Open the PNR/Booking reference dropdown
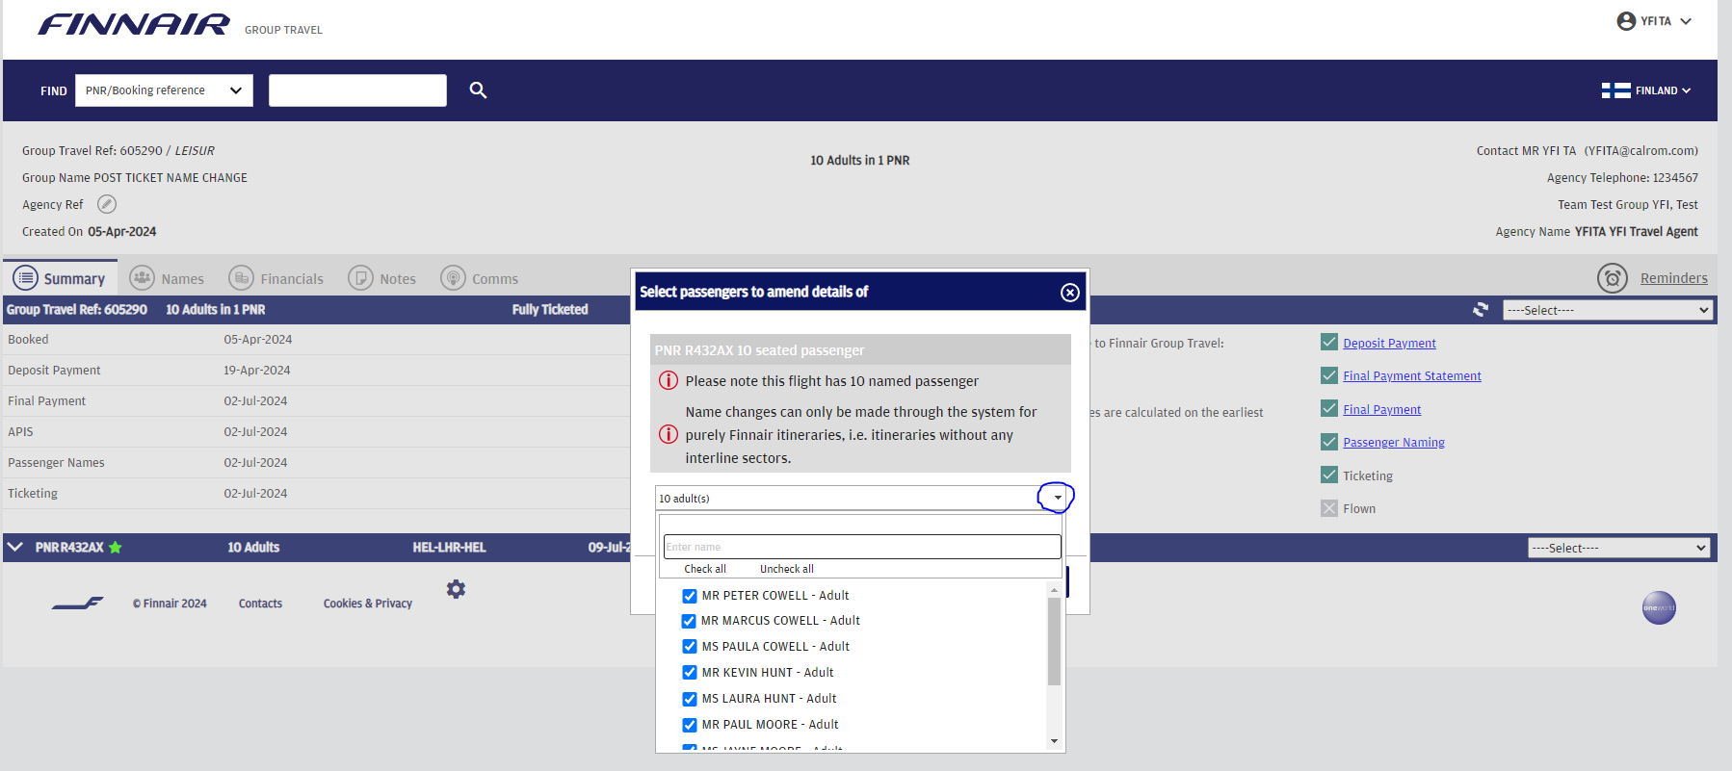Viewport: 1732px width, 771px height. tap(164, 90)
